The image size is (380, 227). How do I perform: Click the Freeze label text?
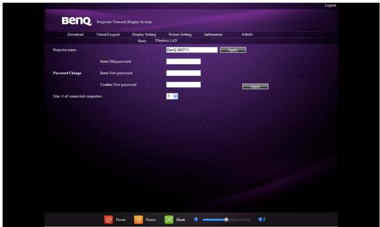pos(151,220)
